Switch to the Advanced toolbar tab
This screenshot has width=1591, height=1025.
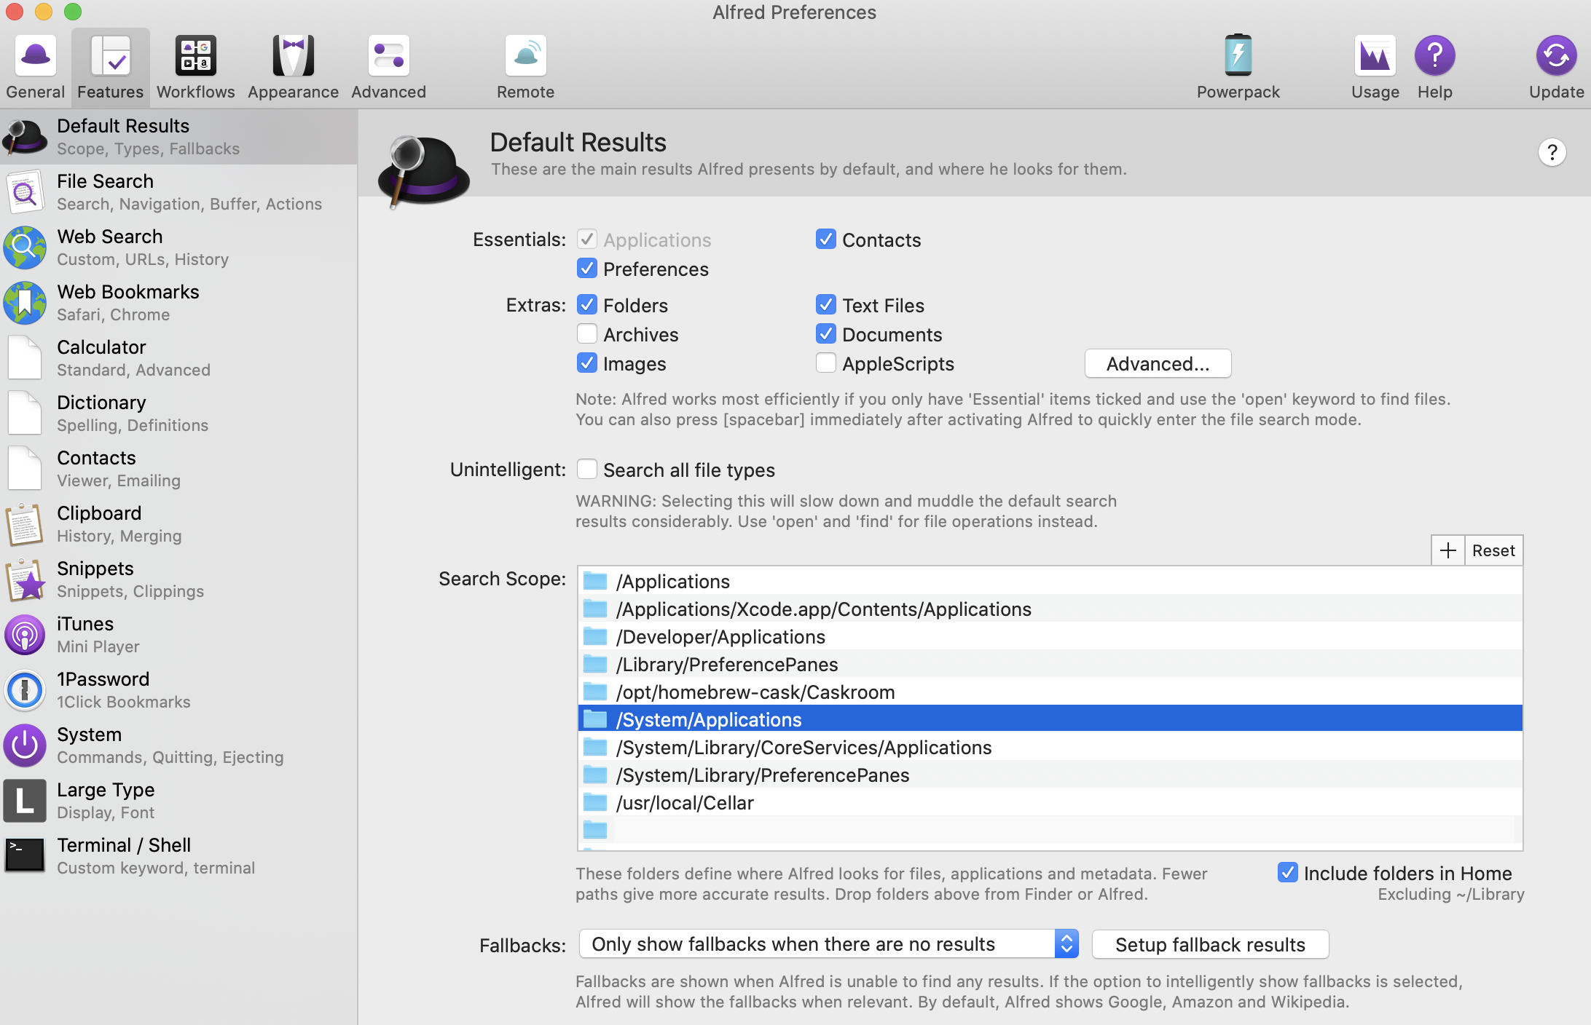[x=388, y=67]
